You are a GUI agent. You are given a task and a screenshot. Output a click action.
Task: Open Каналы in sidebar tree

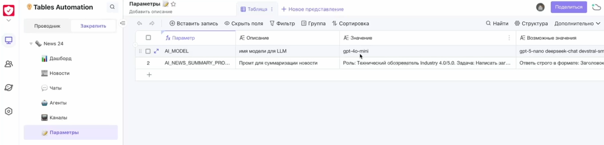71,118
